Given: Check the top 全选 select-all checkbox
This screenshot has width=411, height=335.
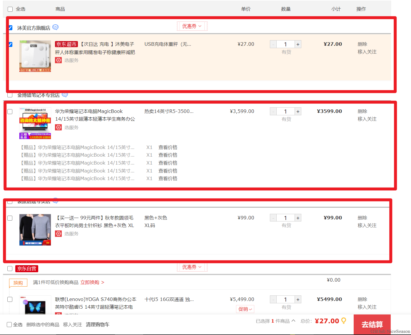Looking at the screenshot, I should click(x=10, y=9).
